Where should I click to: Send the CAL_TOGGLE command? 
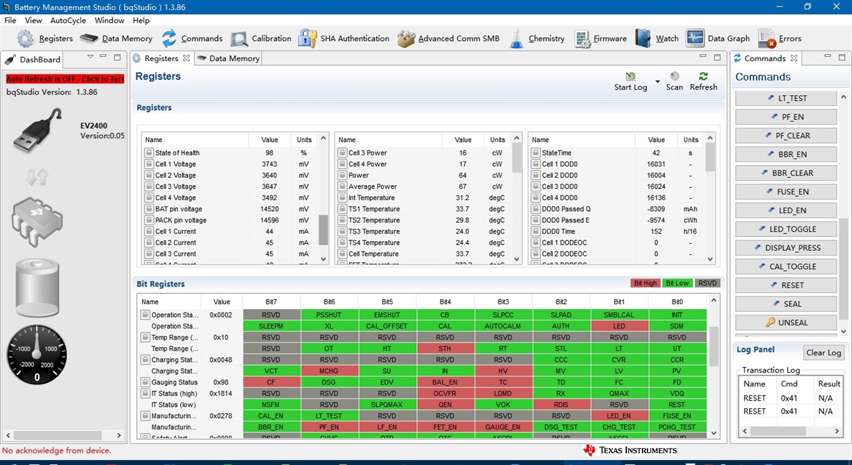(x=786, y=267)
